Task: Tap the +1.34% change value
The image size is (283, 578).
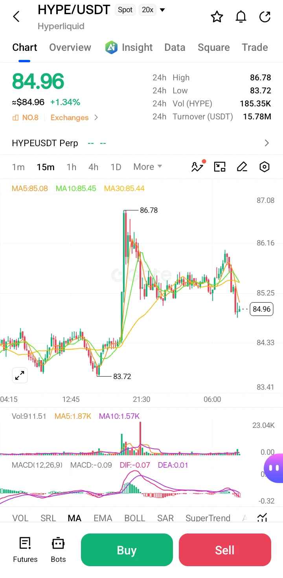Action: point(65,102)
